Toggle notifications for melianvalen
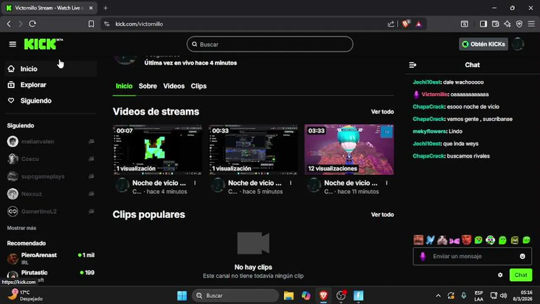 point(91,141)
